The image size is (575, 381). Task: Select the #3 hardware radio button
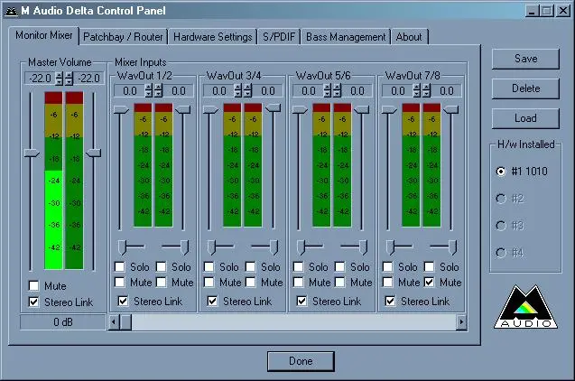[501, 226]
